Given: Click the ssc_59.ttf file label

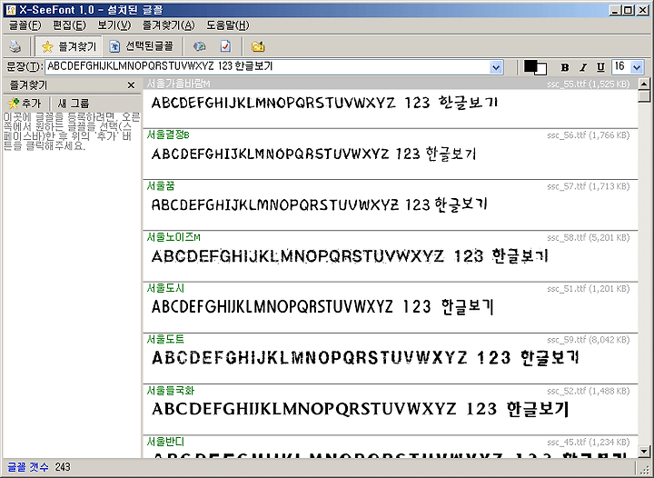Looking at the screenshot, I should pos(588,340).
